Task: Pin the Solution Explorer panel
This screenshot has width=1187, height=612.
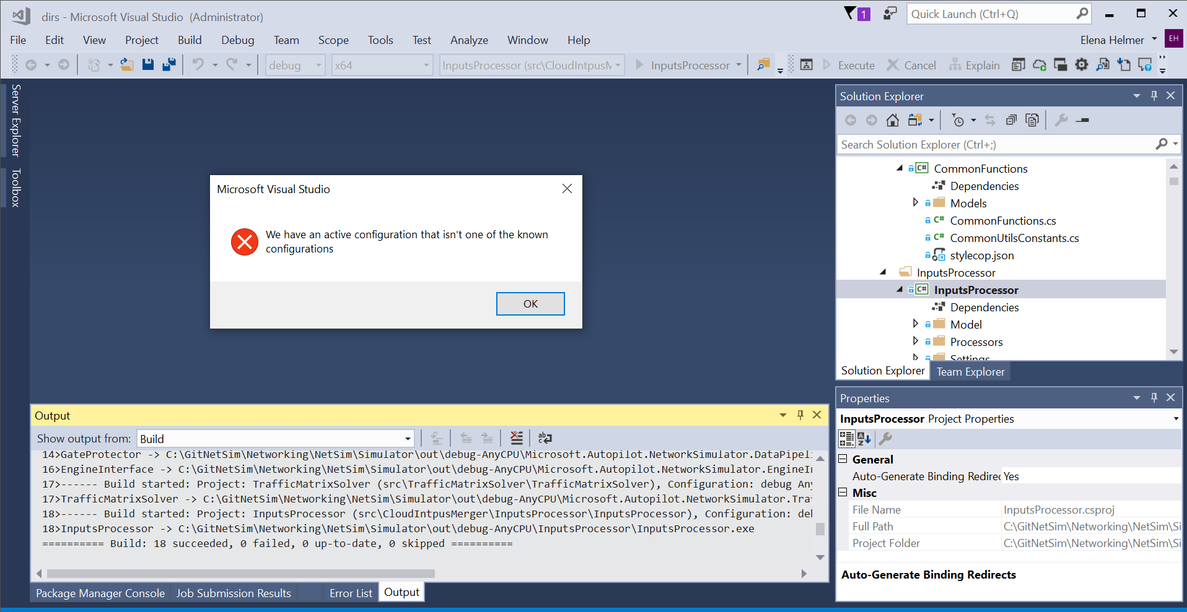Action: (1154, 96)
